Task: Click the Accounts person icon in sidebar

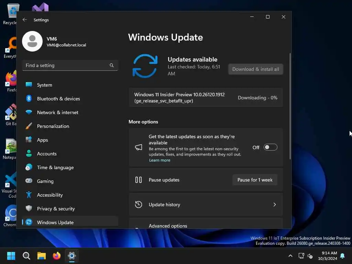Action: pyautogui.click(x=29, y=153)
